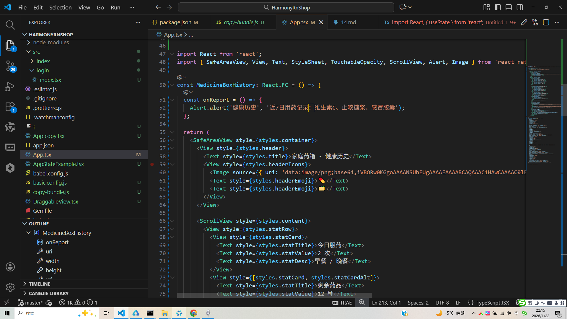Viewport: 567px width, 319px height.
Task: Click the master branch status item
Action: [x=30, y=302]
